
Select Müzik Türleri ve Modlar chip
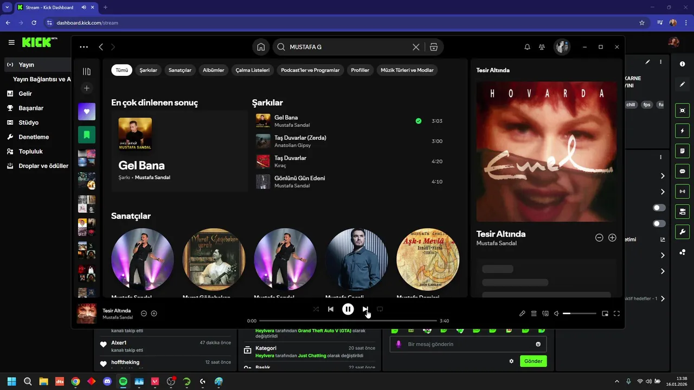click(407, 70)
